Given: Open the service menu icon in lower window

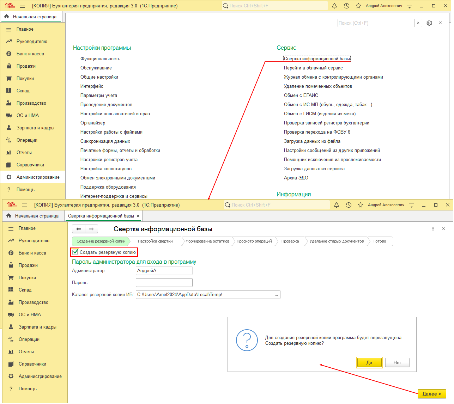Looking at the screenshot, I should (412, 205).
